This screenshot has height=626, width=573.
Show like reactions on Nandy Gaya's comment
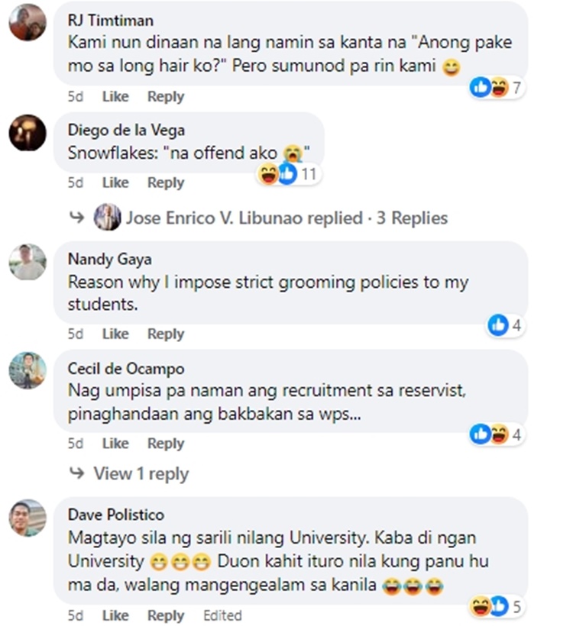pyautogui.click(x=505, y=326)
